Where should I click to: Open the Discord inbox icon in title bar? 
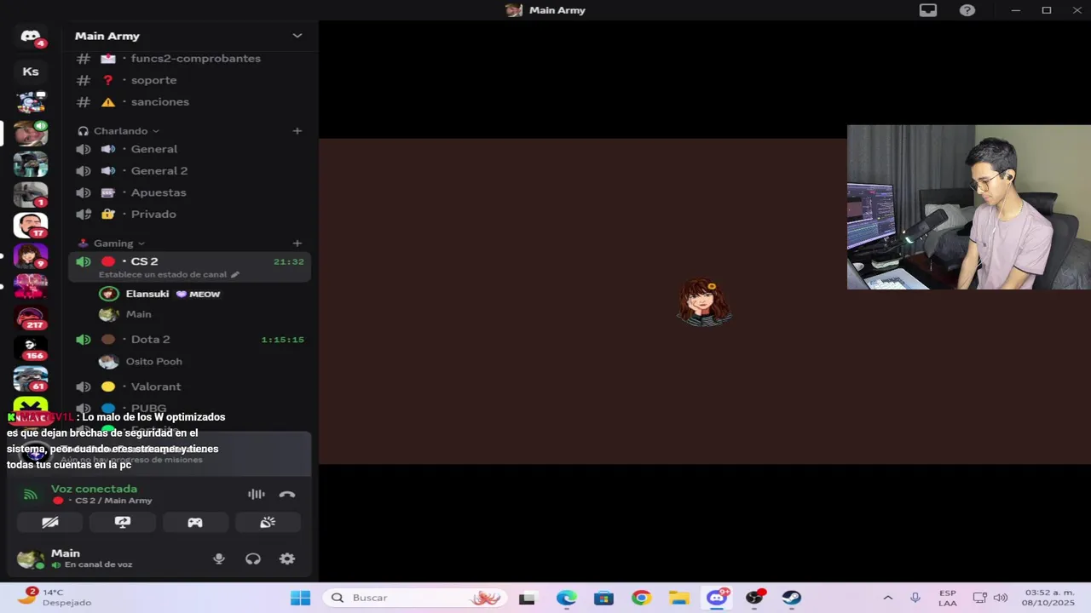[x=928, y=10]
